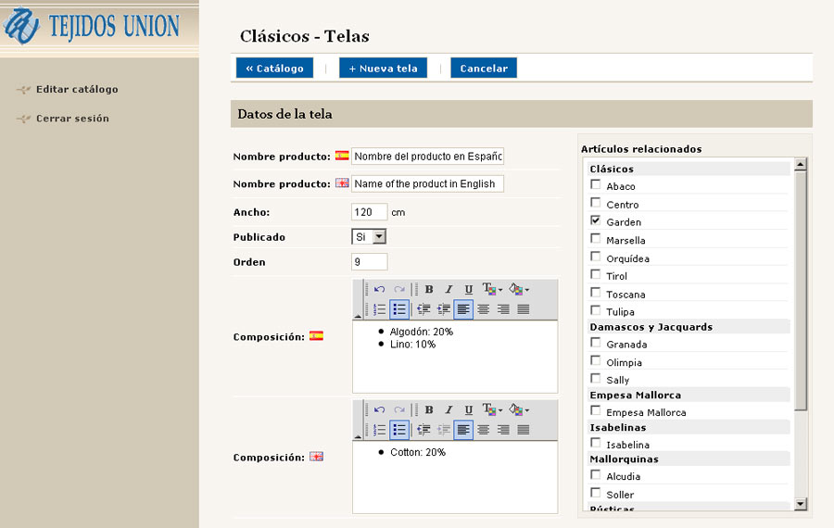The height and width of the screenshot is (528, 834).
Task: Align left in English composition editor
Action: point(463,430)
